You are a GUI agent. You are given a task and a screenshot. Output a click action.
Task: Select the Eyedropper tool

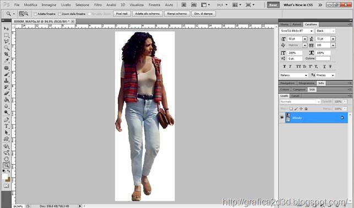(x=6, y=60)
